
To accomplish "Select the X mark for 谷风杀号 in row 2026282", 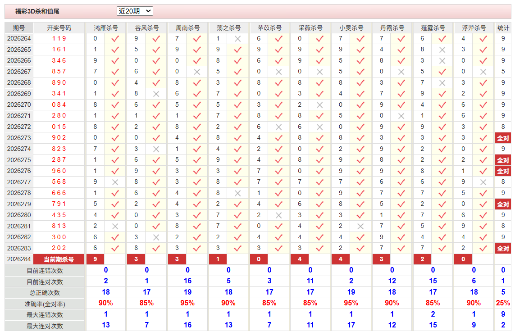I will [x=156, y=237].
